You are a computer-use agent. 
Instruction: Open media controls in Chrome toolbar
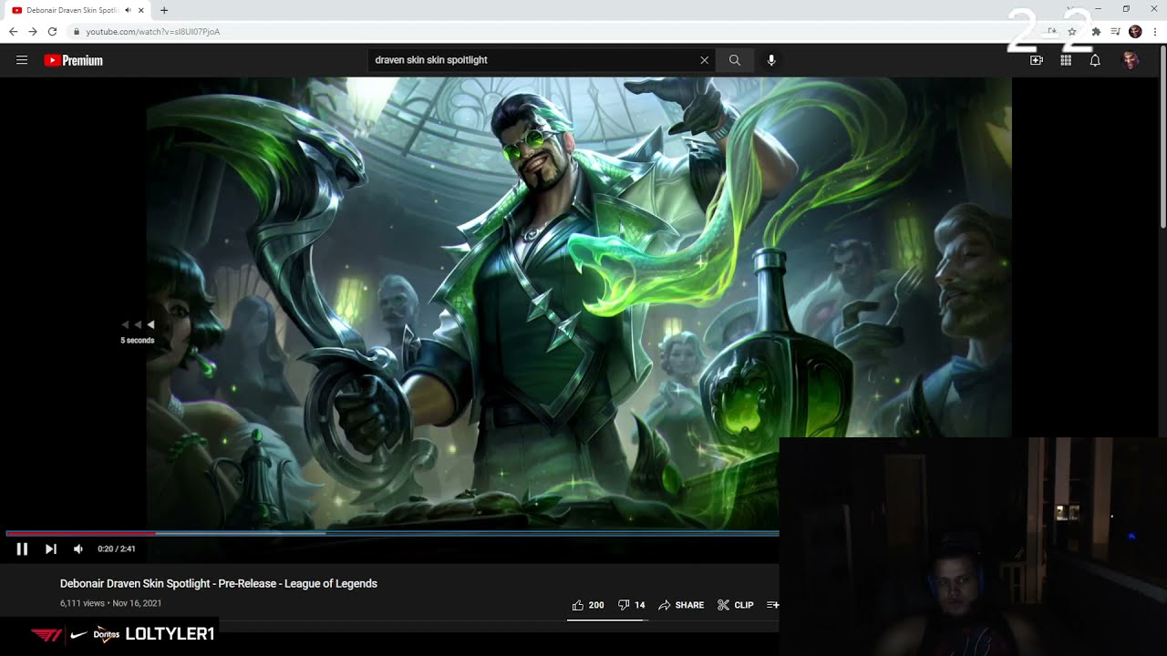tap(1115, 31)
